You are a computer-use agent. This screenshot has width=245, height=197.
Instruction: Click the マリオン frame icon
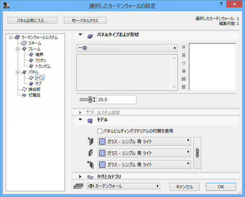31,60
